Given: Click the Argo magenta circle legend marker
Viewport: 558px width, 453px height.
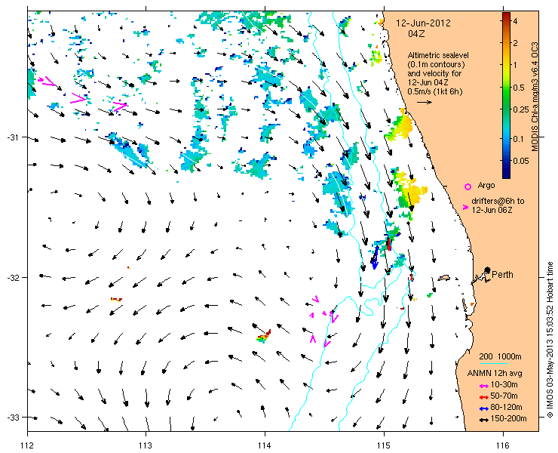Looking at the screenshot, I should click(468, 186).
